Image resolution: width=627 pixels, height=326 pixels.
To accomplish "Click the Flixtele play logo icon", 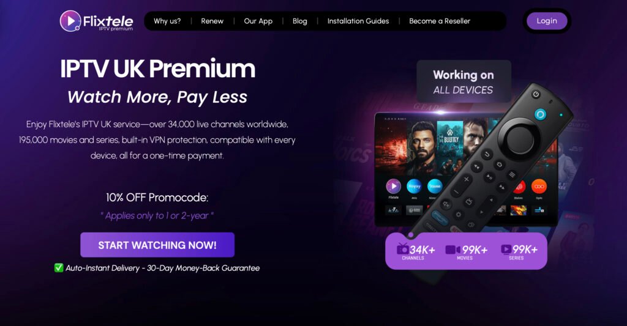I will (x=70, y=21).
